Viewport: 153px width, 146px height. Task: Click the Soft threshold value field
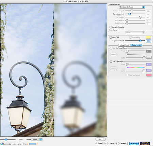click(x=148, y=20)
